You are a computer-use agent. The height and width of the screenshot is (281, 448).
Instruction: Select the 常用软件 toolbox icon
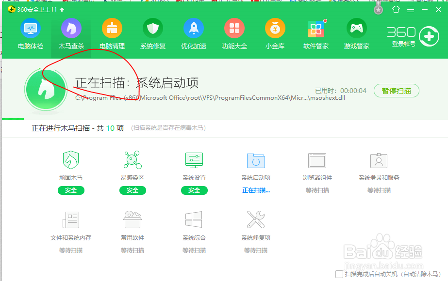tap(133, 219)
